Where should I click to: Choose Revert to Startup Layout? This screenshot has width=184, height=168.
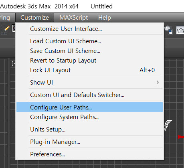(89, 61)
